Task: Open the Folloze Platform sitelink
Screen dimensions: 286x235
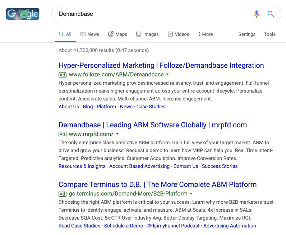Action: tap(106, 107)
